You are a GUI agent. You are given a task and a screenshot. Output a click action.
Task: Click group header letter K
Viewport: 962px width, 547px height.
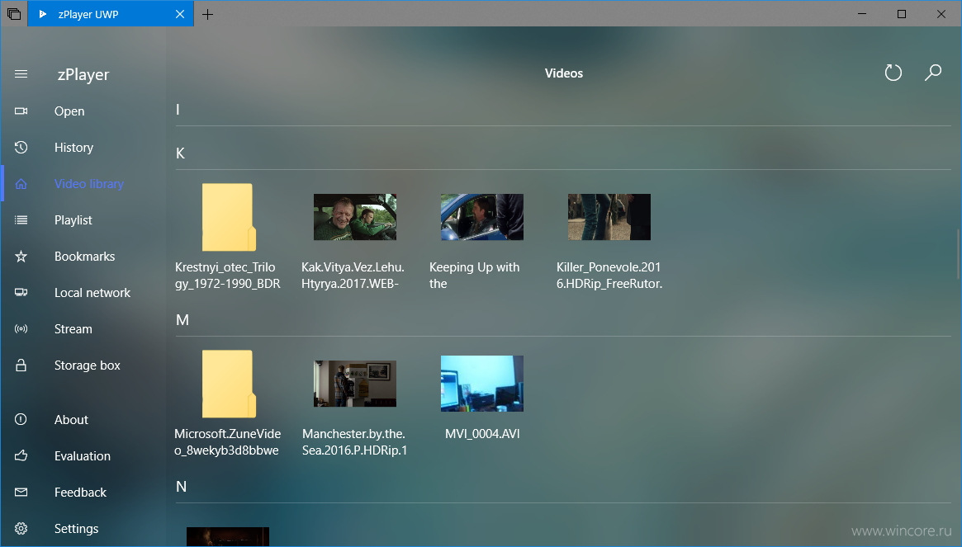point(180,153)
